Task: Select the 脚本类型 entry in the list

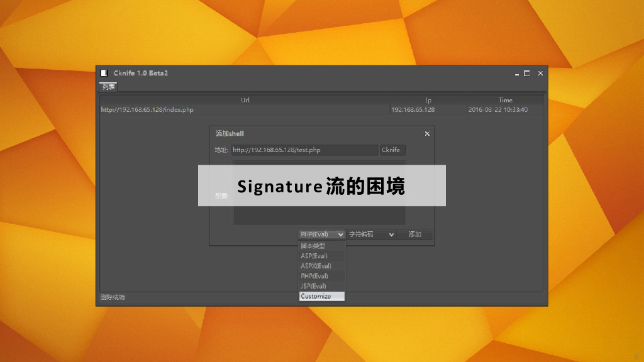Action: [x=321, y=246]
